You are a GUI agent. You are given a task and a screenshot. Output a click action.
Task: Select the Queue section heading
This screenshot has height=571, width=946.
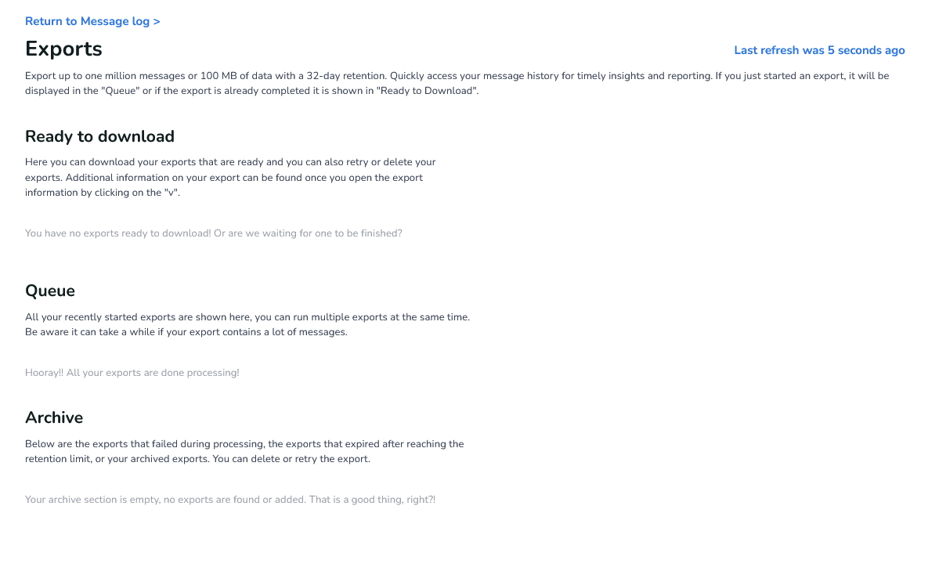[x=50, y=291]
